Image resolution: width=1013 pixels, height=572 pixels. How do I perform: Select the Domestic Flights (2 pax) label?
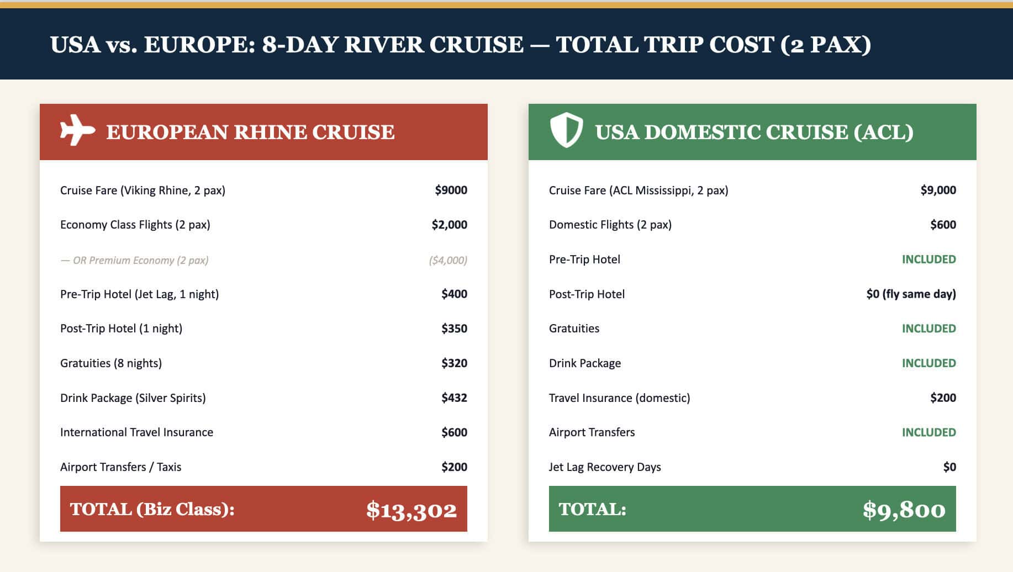pos(610,225)
